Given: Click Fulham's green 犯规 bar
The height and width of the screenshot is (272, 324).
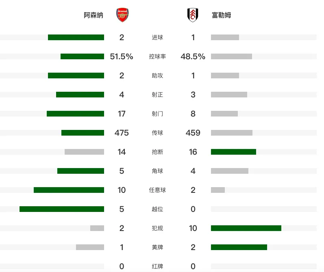Looking at the screenshot, I should click(246, 228).
